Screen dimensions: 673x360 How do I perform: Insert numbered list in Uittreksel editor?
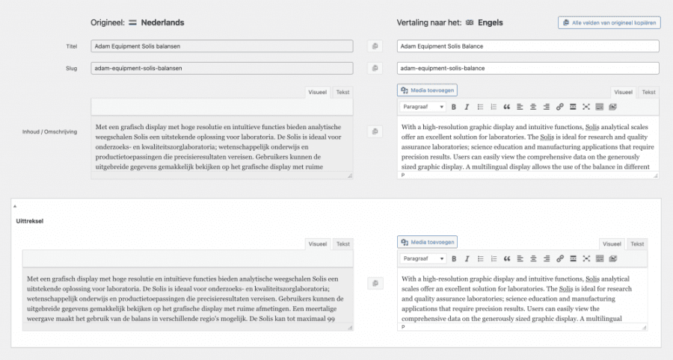coord(494,258)
